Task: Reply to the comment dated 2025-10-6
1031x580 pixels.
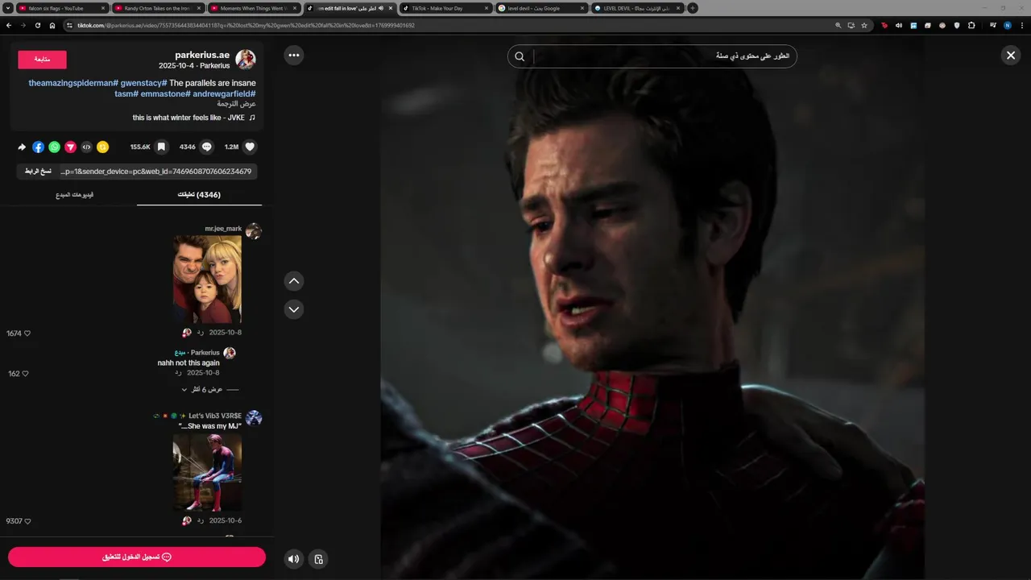Action: pos(201,521)
